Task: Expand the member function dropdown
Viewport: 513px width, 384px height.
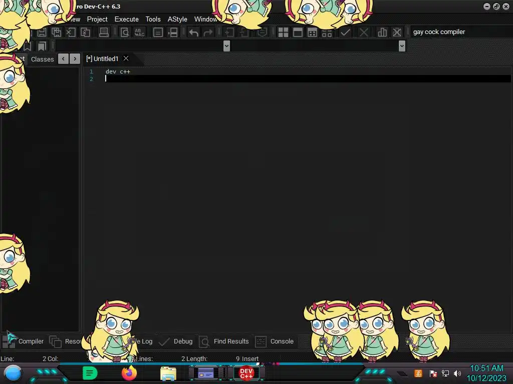Action: click(x=402, y=46)
